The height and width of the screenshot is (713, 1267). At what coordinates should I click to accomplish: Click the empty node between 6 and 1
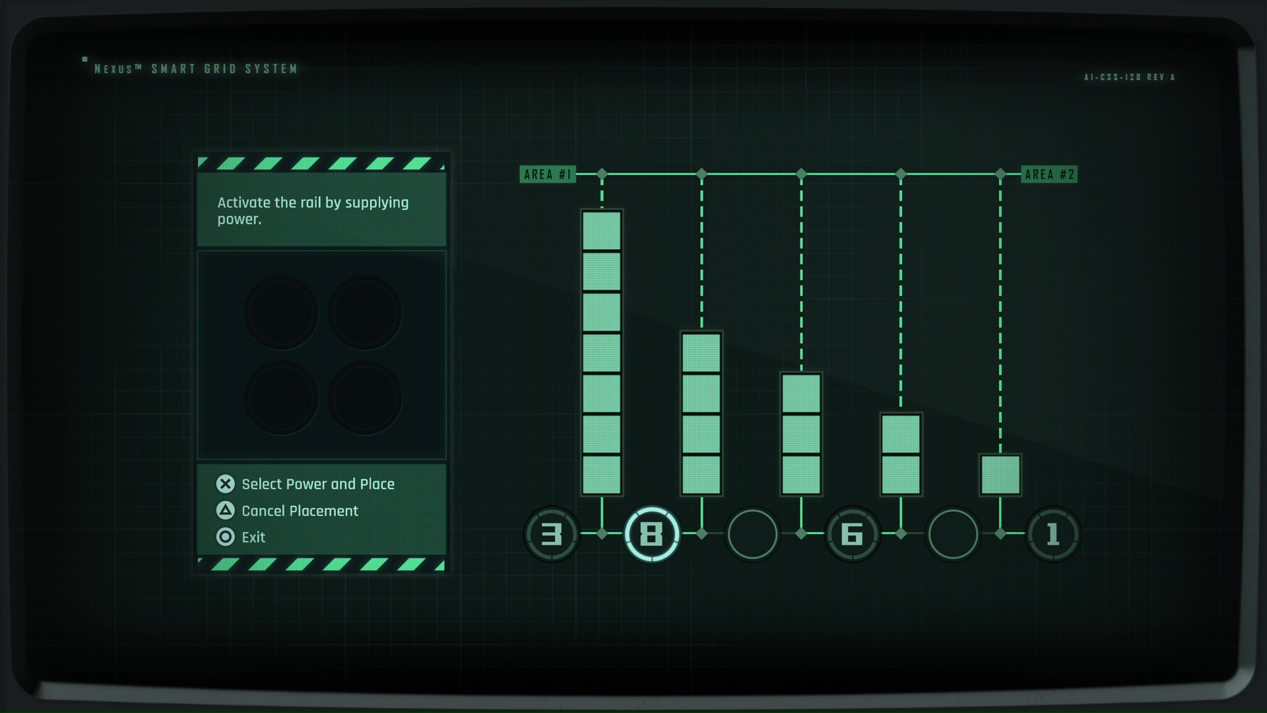pos(951,533)
